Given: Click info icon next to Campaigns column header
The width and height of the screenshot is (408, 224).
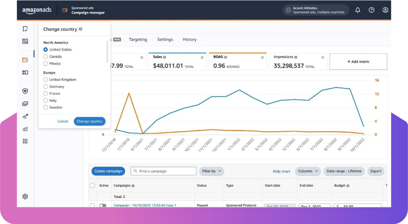Looking at the screenshot, I should coord(133,186).
